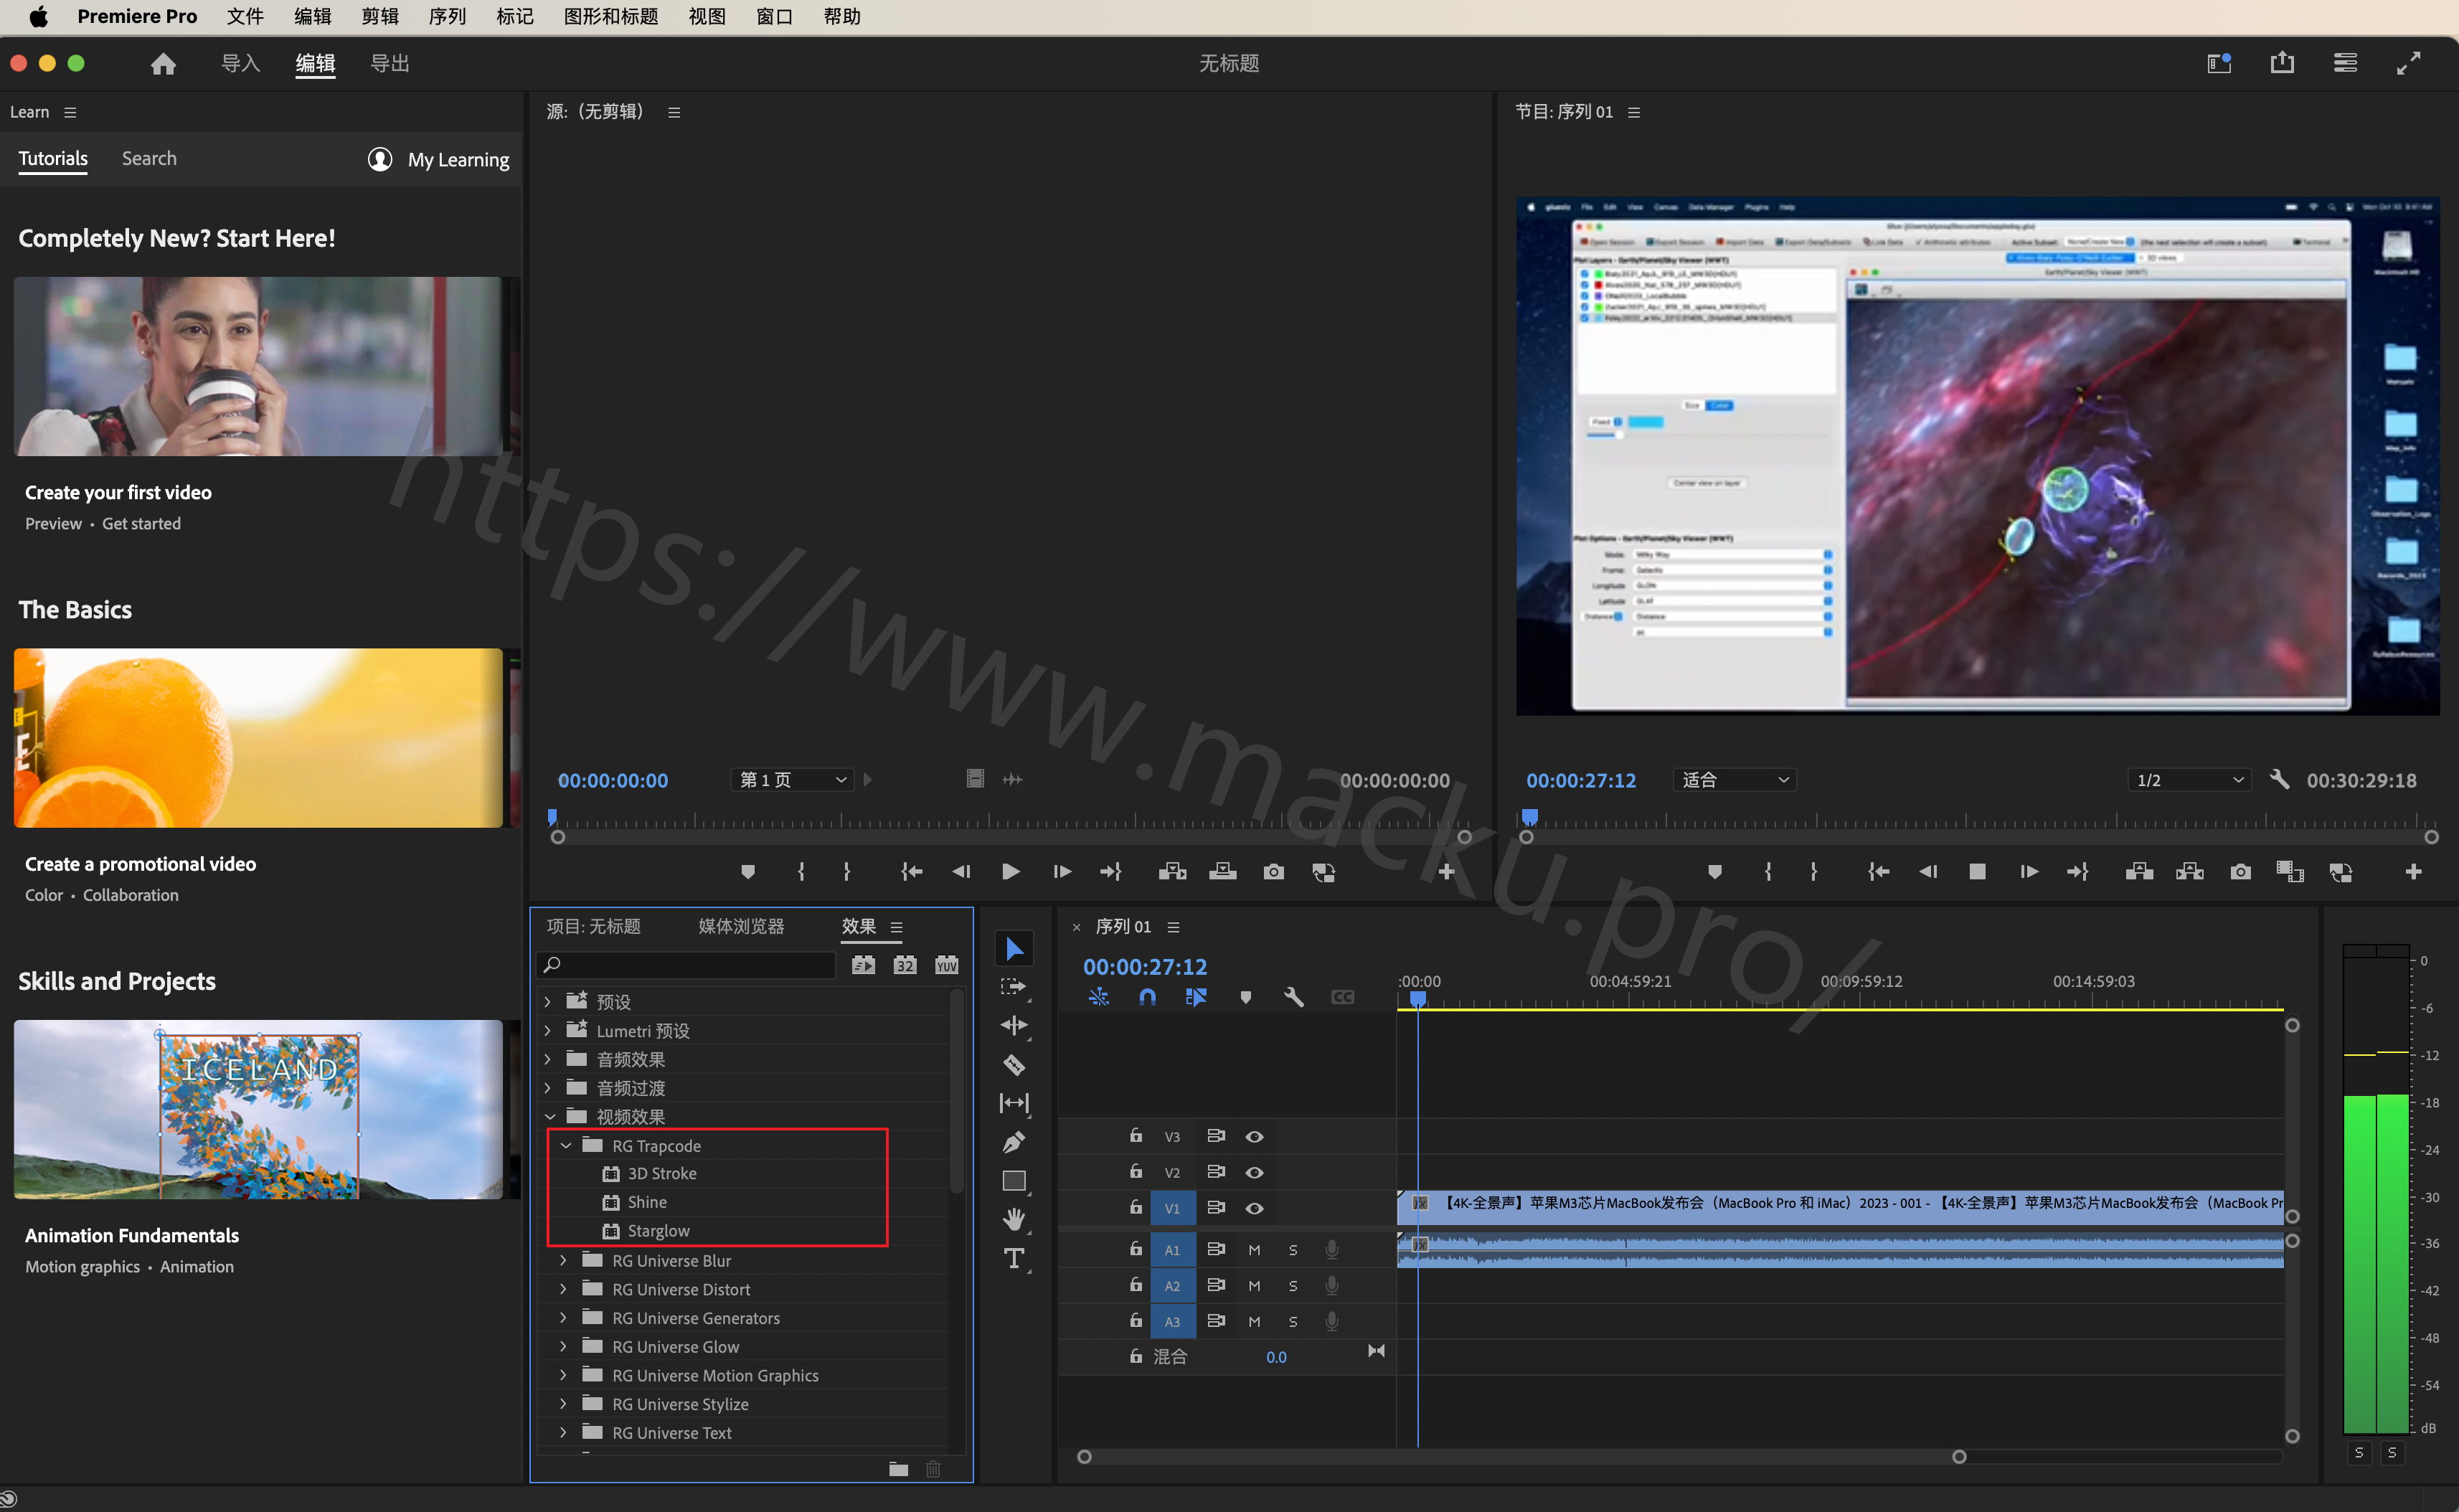Switch to the 导入 workspace
Screen dimensions: 2459x1512
[x=240, y=64]
